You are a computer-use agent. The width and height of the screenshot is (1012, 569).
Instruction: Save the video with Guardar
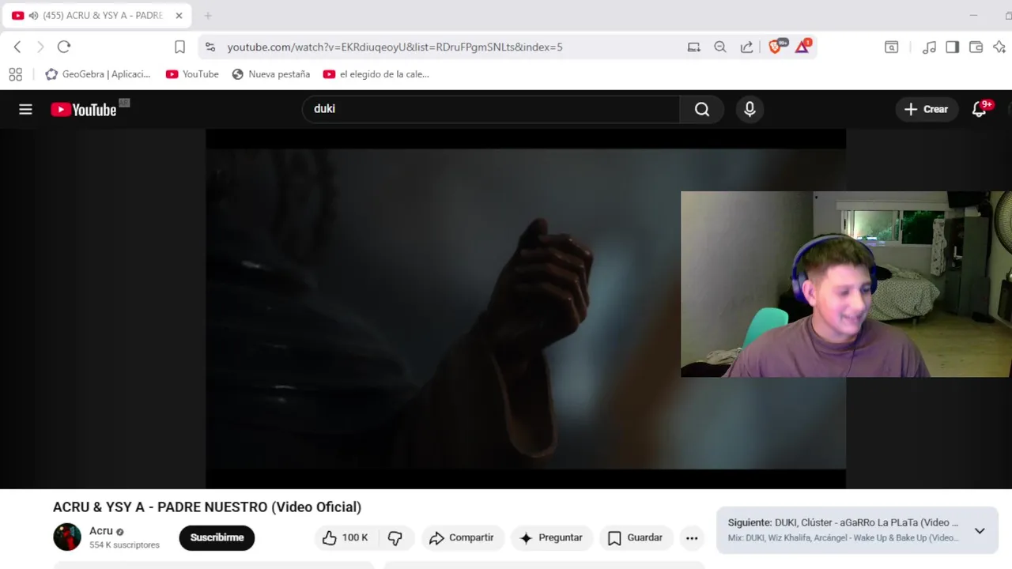coord(636,537)
